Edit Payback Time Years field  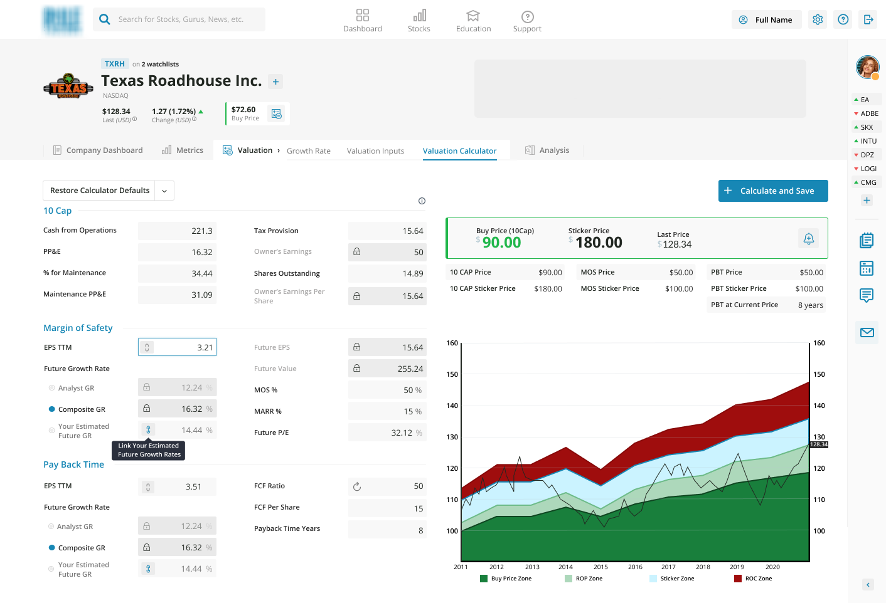[387, 530]
